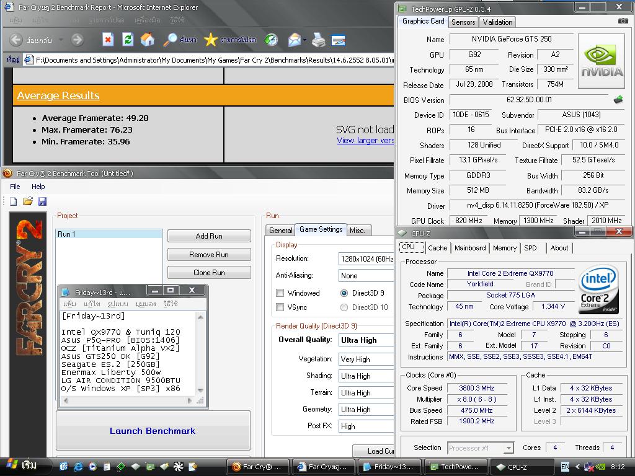Screen dimensions: 635x476
Task: Switch to the Sensors tab in GPU-Z
Action: 463,22
